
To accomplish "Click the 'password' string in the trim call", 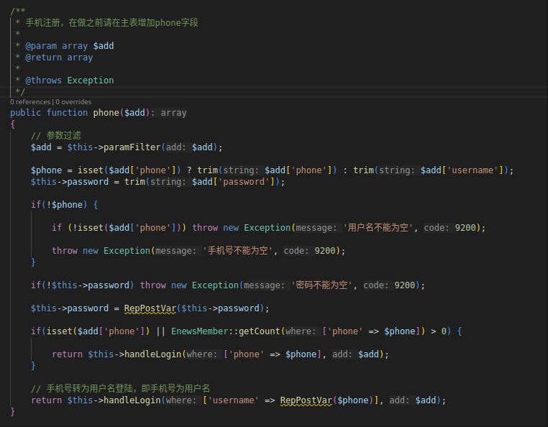I will [244, 182].
